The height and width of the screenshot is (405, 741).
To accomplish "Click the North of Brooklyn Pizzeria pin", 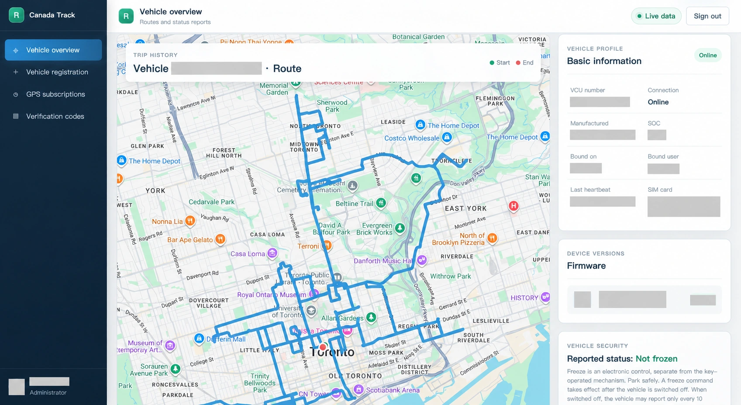I will [x=492, y=238].
